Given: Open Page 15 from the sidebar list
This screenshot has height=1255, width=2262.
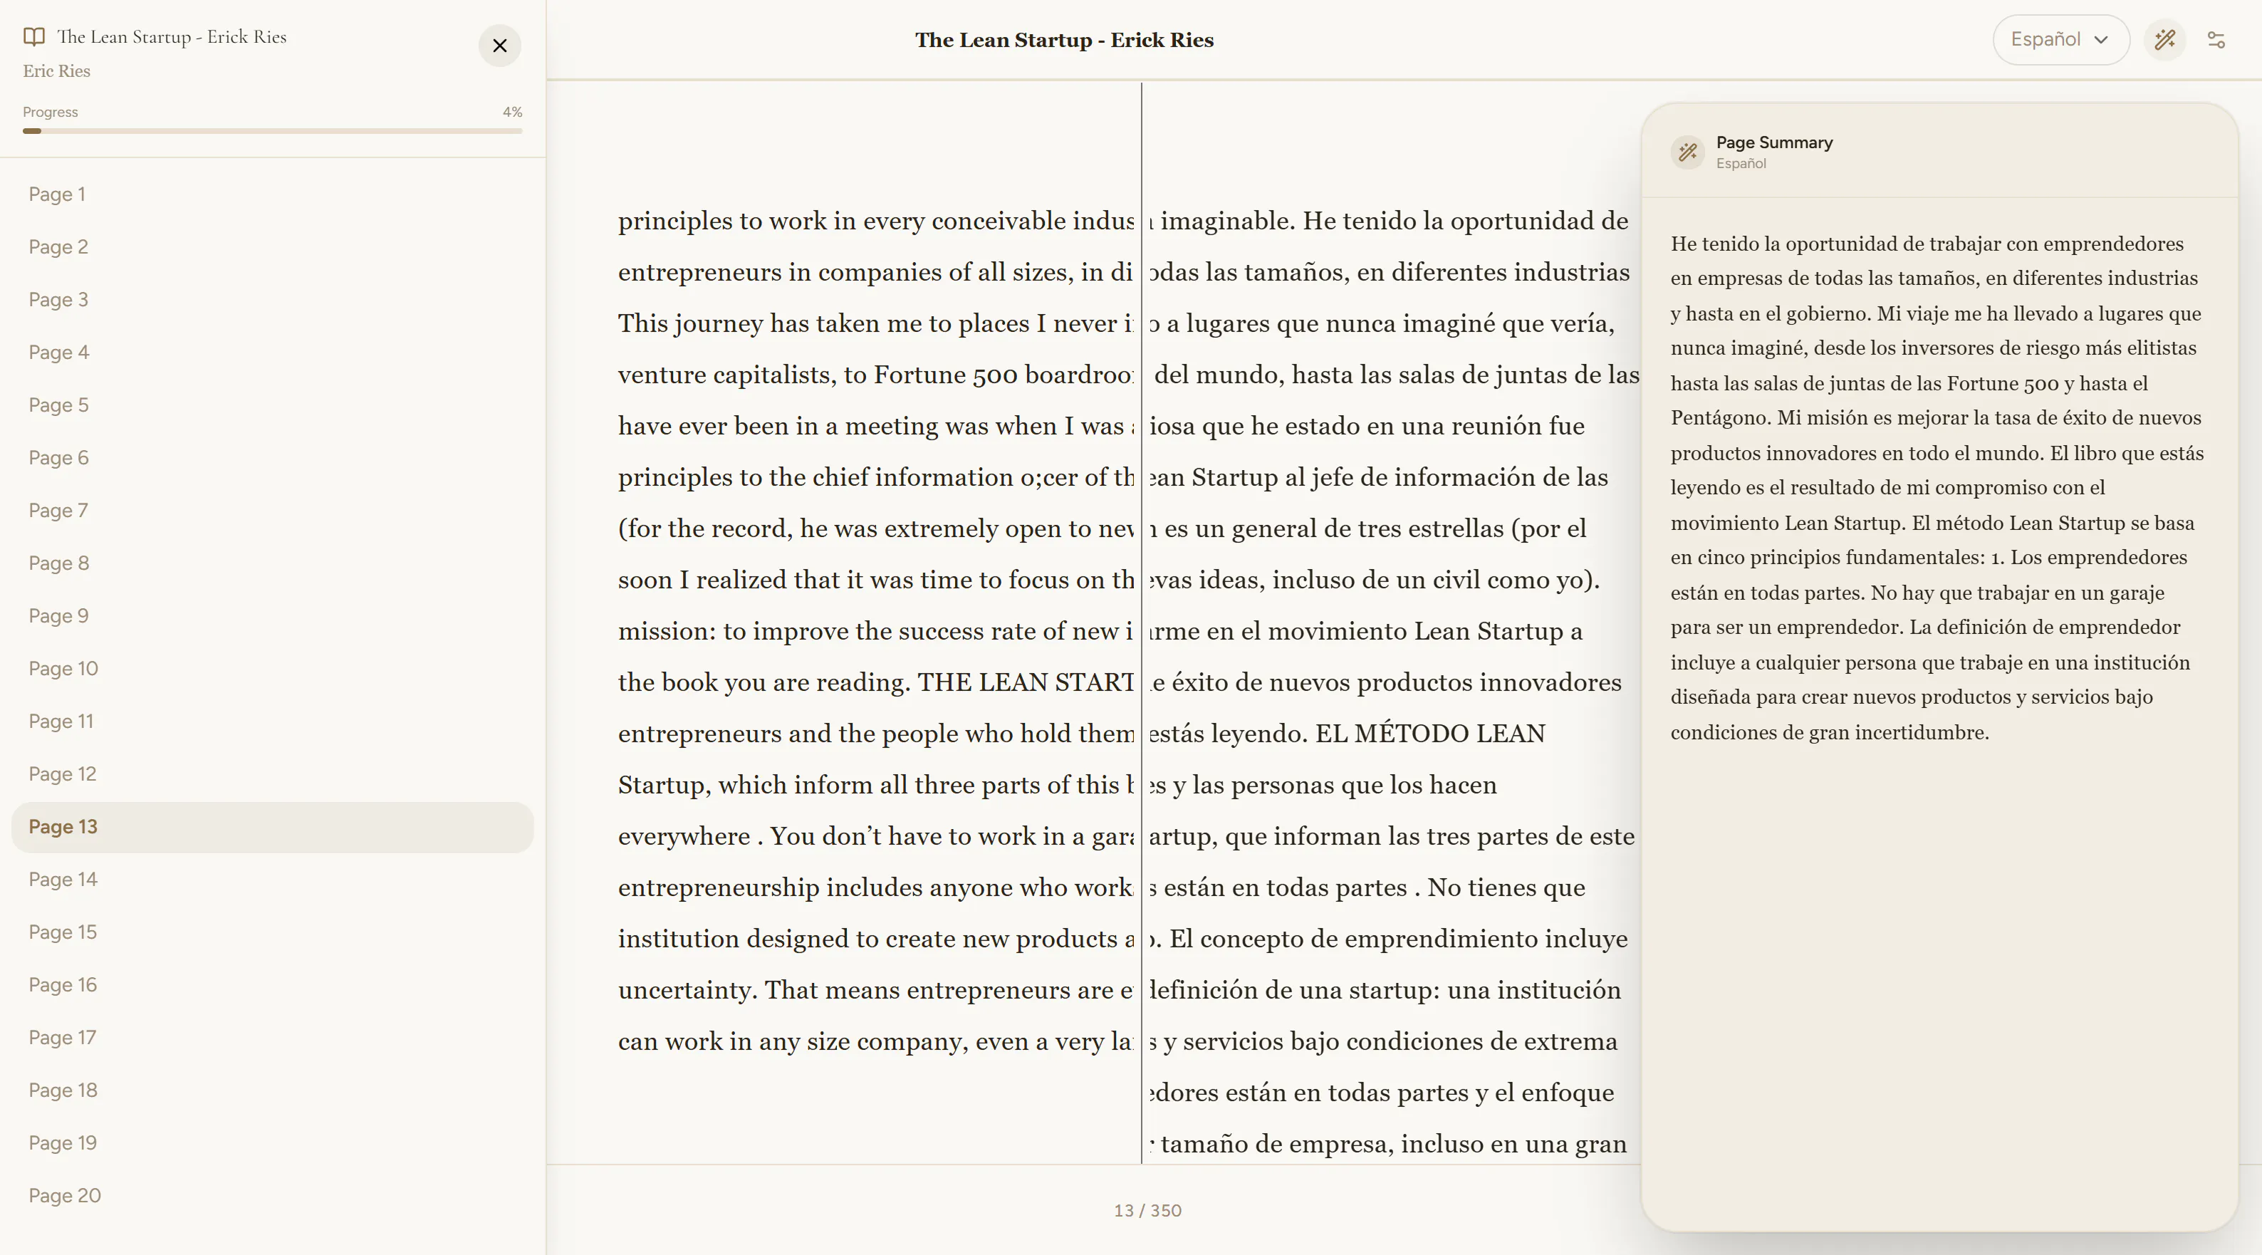Looking at the screenshot, I should tap(272, 932).
